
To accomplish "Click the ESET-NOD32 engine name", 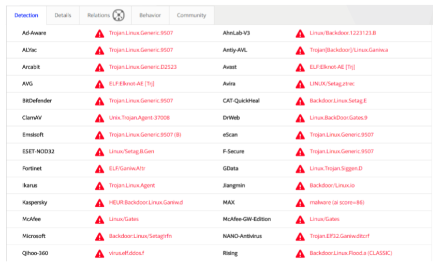I will (x=38, y=151).
